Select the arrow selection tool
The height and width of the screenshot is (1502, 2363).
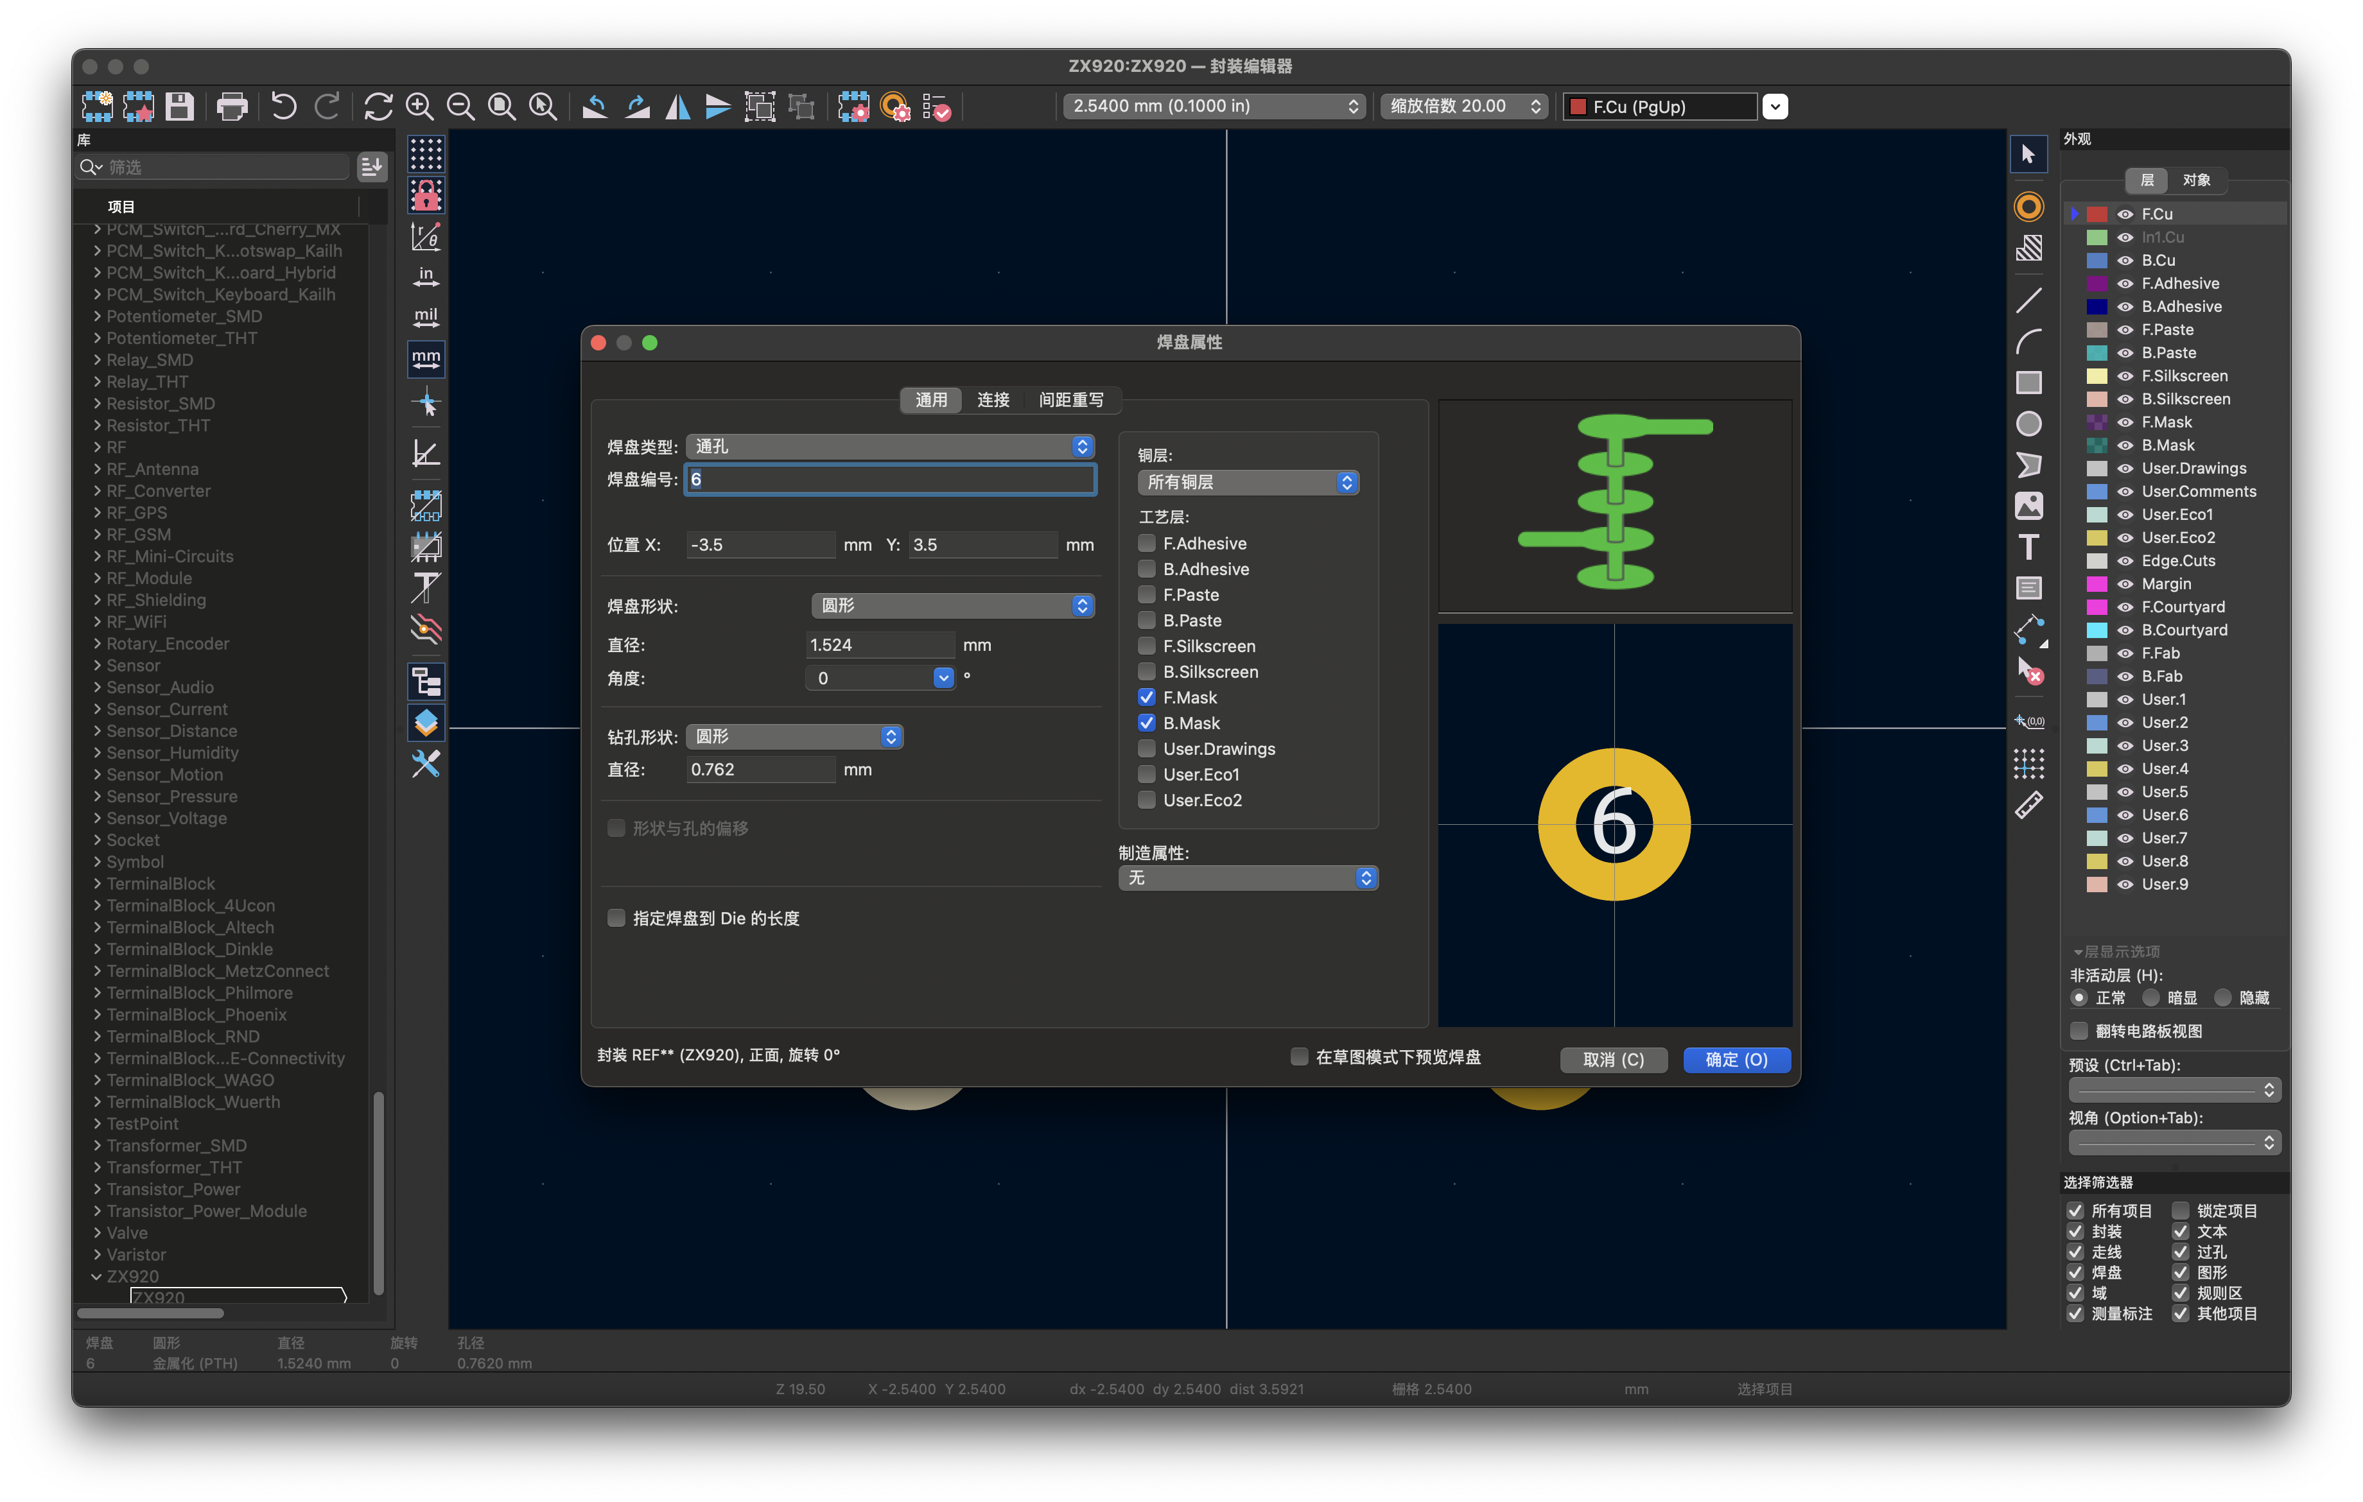click(x=2028, y=154)
